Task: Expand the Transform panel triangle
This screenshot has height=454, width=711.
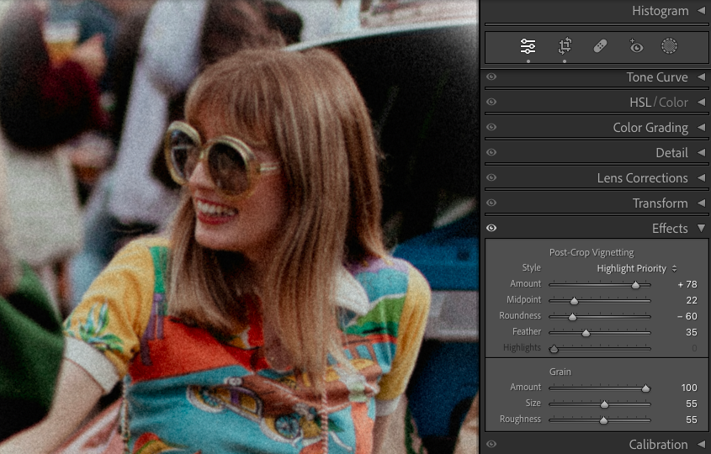Action: coord(702,203)
